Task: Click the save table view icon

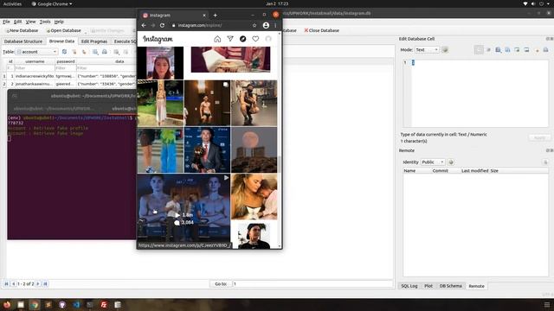Action: tap(95, 52)
